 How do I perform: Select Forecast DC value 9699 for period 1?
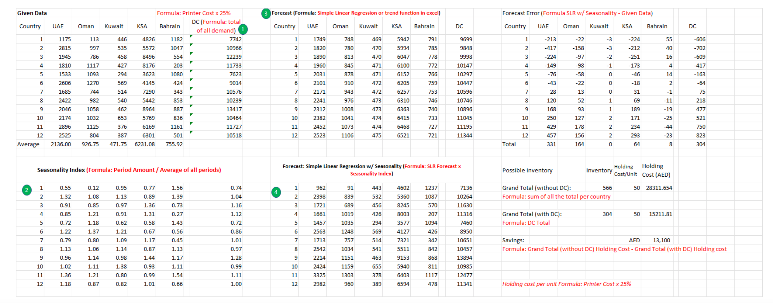coord(467,39)
